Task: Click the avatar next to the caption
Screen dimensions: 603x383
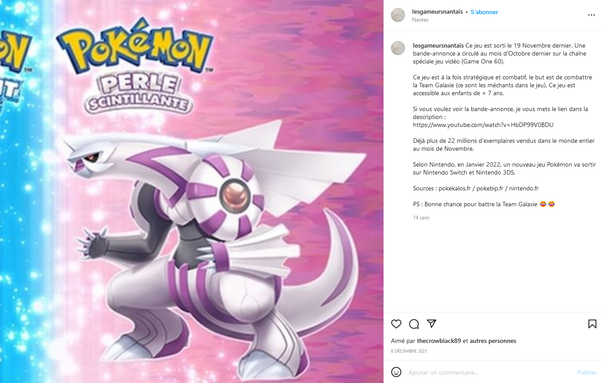Action: point(398,48)
